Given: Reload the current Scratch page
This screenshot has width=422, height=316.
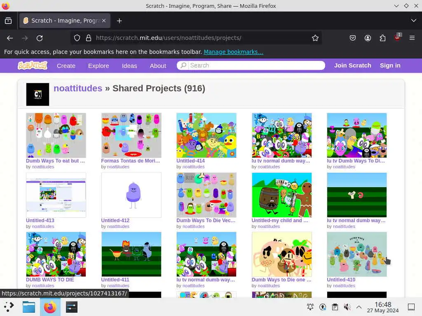Looking at the screenshot, I should (x=40, y=38).
